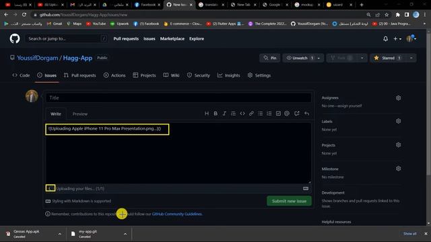Image resolution: width=431 pixels, height=242 pixels.
Task: Apply italic formatting in the editor toolbar
Action: pos(224,114)
